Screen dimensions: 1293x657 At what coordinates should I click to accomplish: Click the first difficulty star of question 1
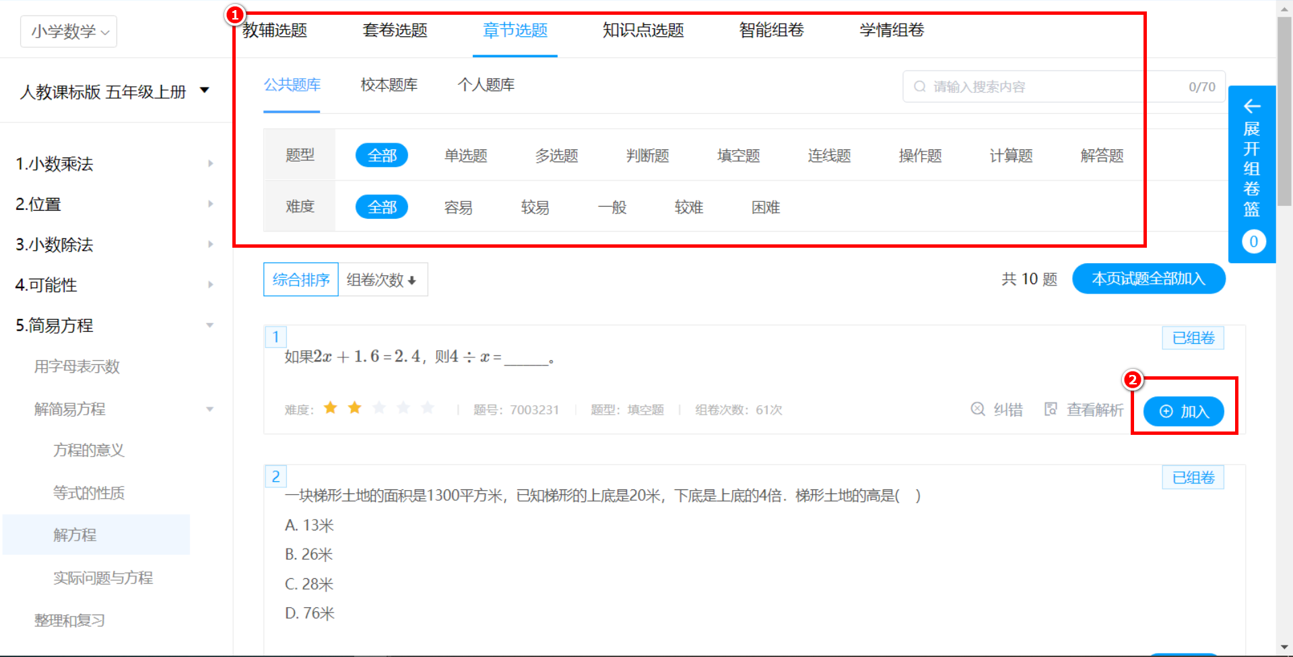coord(331,408)
